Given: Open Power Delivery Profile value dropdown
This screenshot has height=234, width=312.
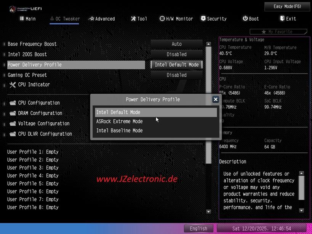Looking at the screenshot, I should pyautogui.click(x=176, y=65).
